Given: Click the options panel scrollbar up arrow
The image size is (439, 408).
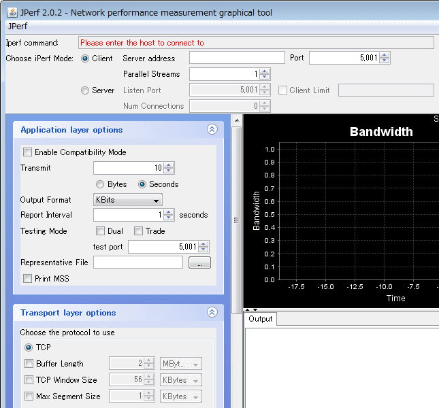Looking at the screenshot, I should click(x=237, y=120).
